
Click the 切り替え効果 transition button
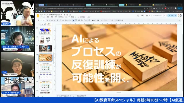pyautogui.click(x=119, y=20)
